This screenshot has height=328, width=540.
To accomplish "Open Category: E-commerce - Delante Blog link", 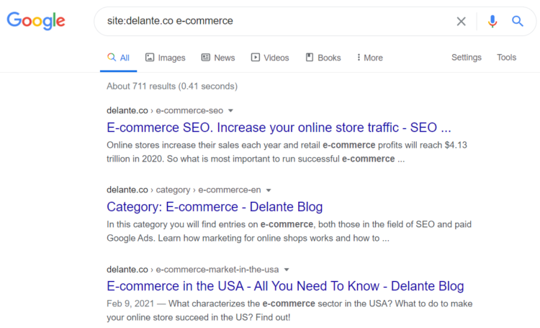I will (x=215, y=208).
